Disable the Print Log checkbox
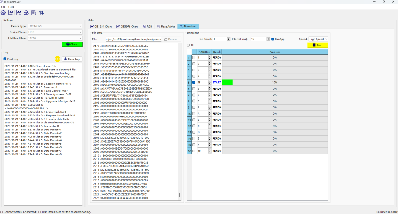398x214 pixels. (5, 59)
